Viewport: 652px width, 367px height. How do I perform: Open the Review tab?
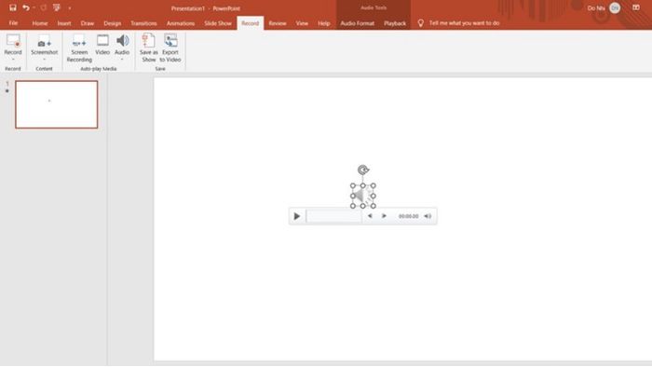tap(278, 23)
